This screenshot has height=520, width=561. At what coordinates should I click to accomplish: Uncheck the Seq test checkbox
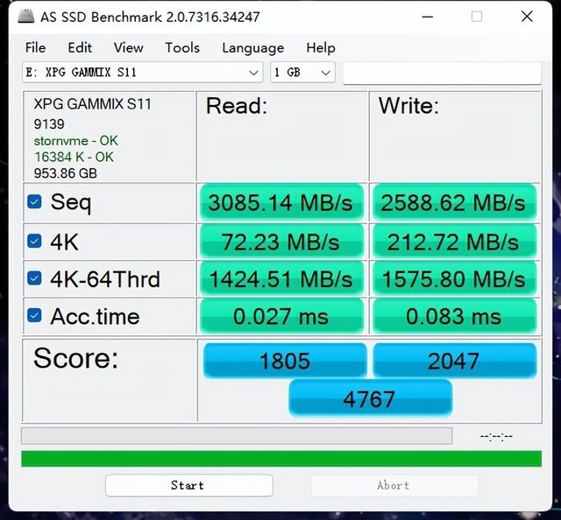34,202
